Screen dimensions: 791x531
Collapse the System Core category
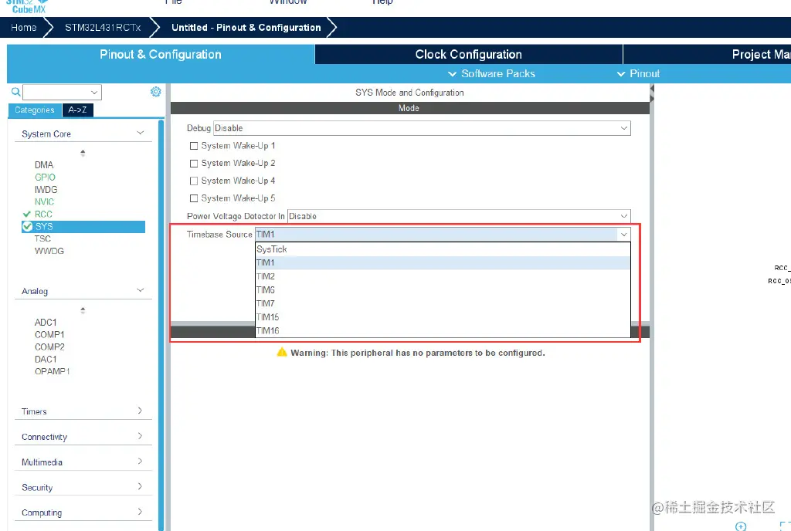point(141,133)
